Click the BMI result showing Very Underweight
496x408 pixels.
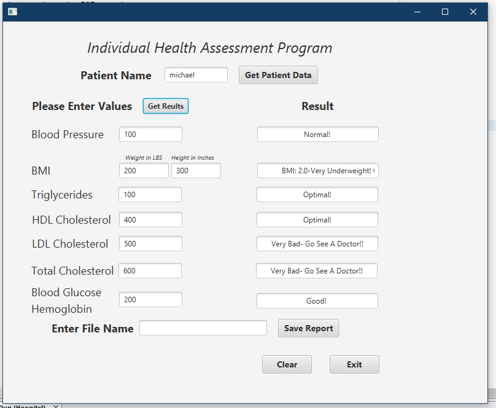[x=317, y=170]
